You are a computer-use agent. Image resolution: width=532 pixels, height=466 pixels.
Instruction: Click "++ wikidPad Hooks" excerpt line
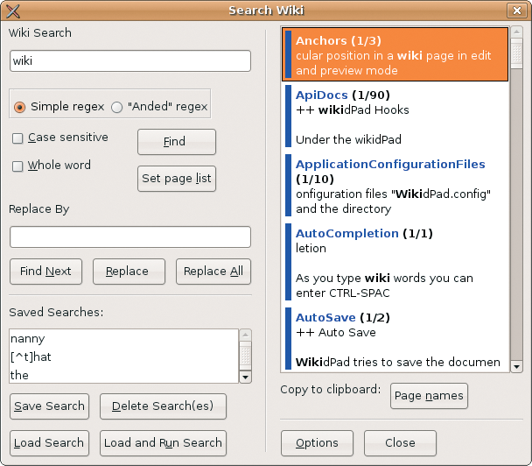pos(352,110)
